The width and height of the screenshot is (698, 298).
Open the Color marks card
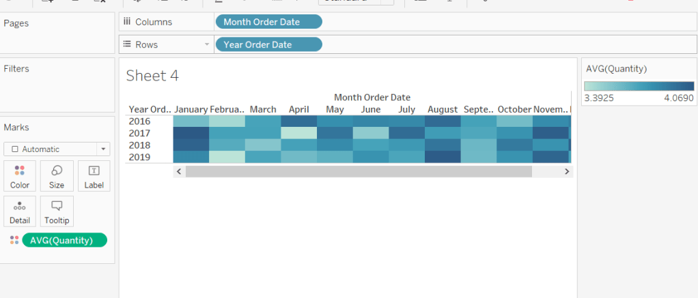point(20,176)
